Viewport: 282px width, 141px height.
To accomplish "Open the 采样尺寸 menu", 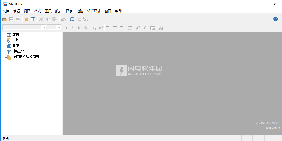I will pyautogui.click(x=94, y=11).
